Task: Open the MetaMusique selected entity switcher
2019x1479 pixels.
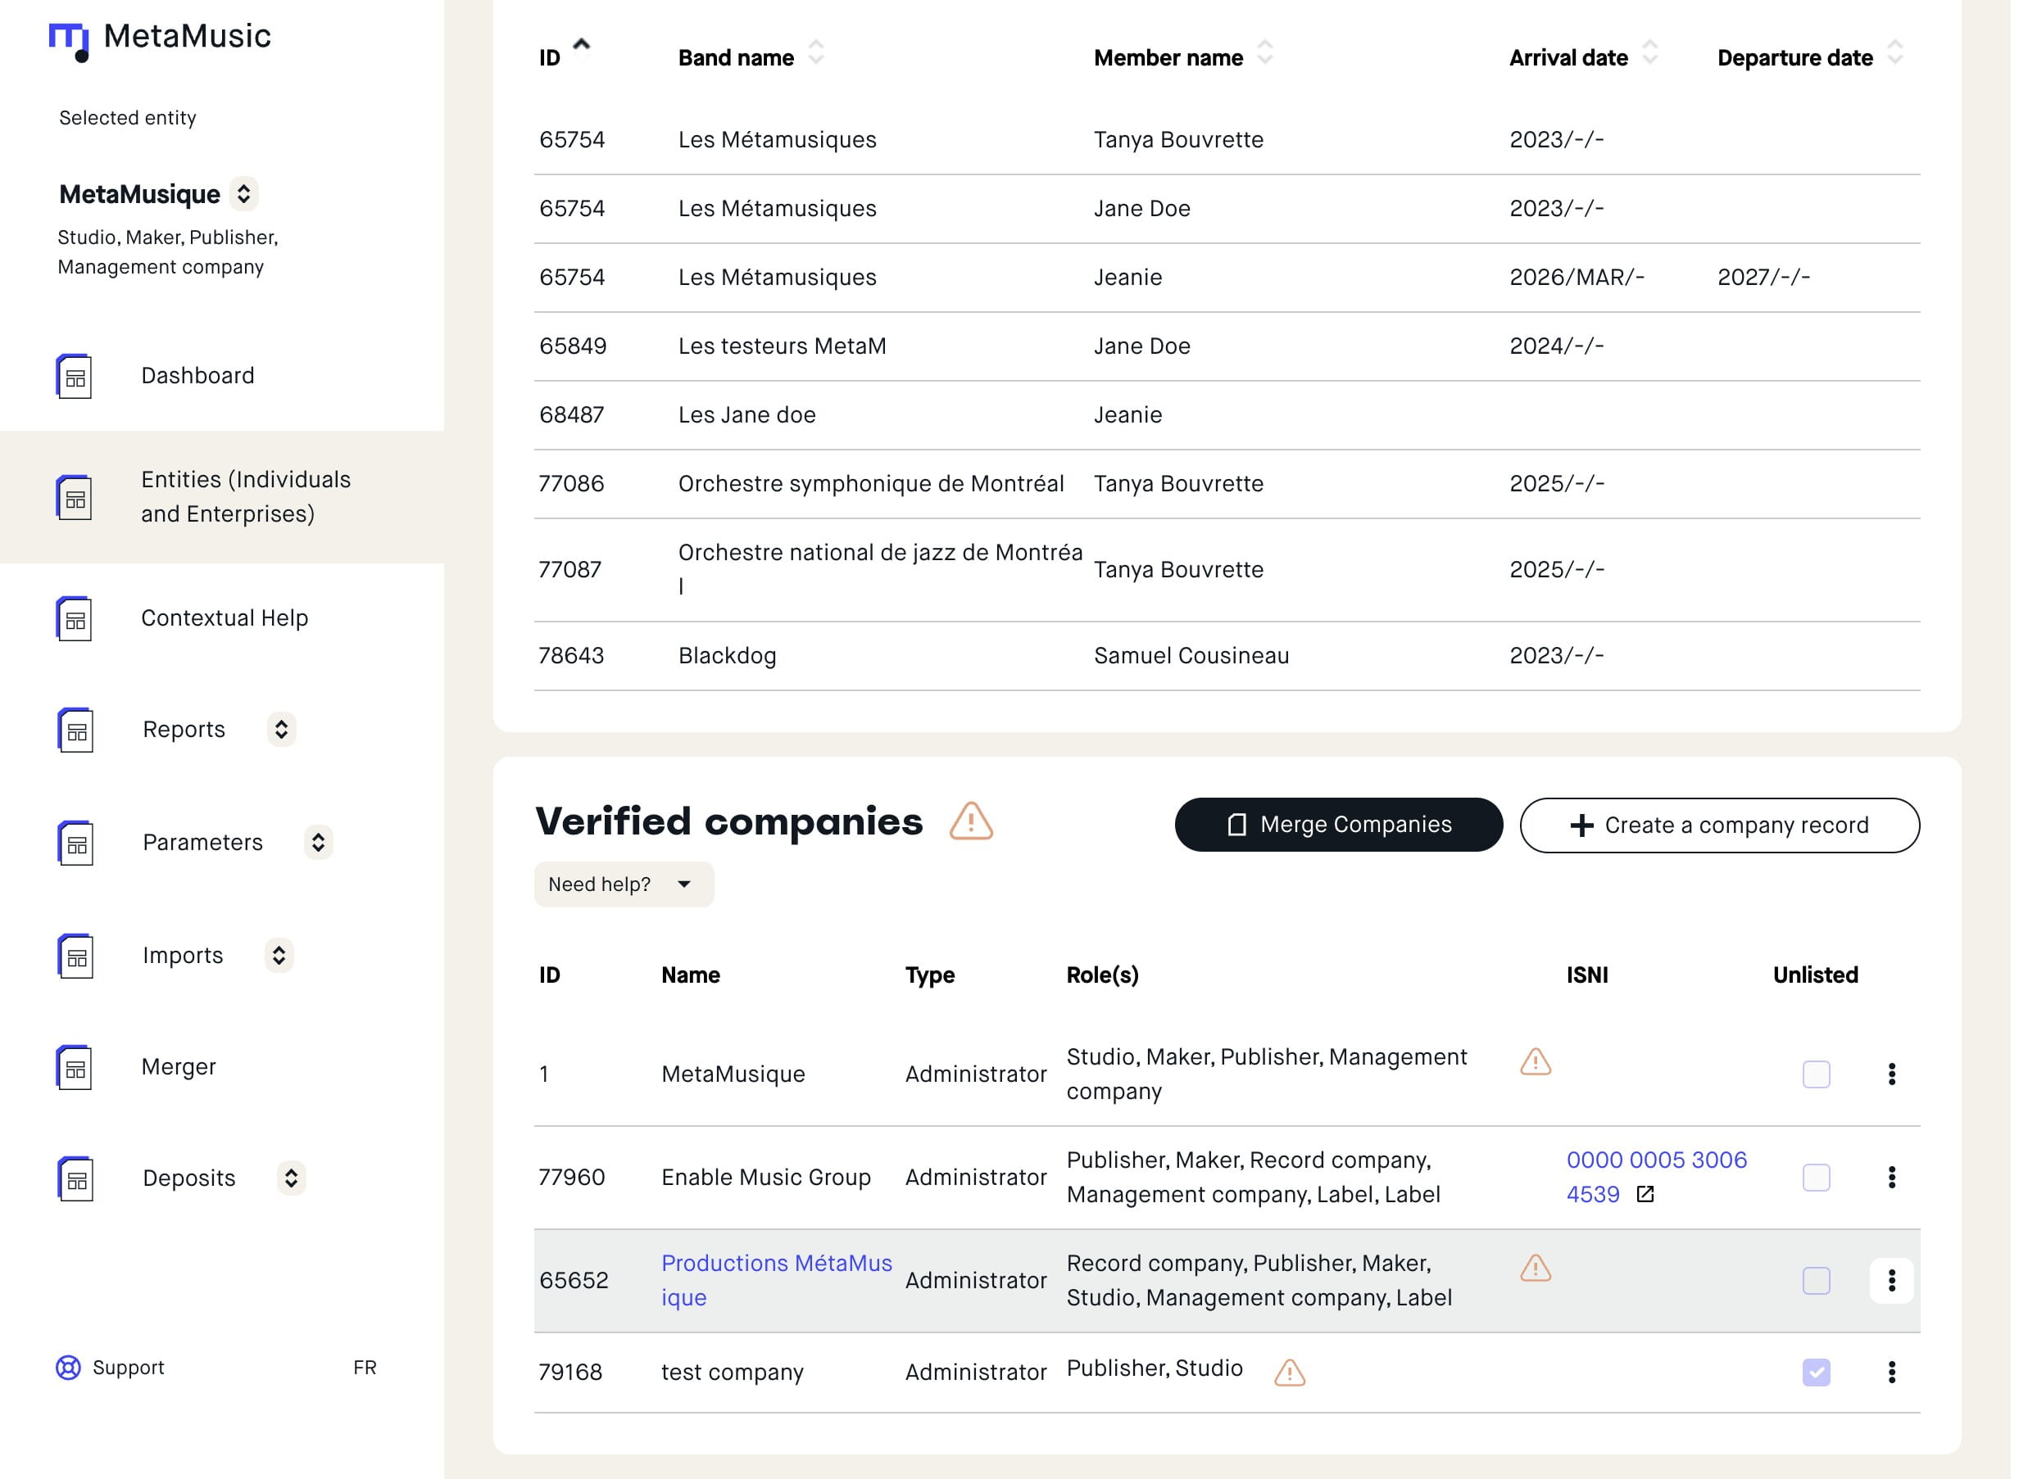Action: pos(243,193)
